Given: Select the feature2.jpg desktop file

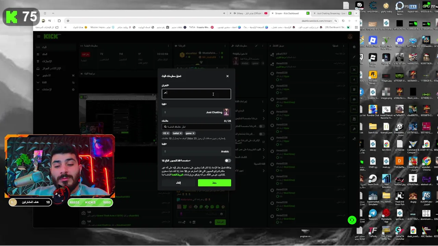Looking at the screenshot, I should tap(399, 180).
